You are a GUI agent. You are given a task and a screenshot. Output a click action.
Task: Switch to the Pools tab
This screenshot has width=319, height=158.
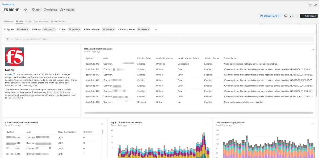28,21
